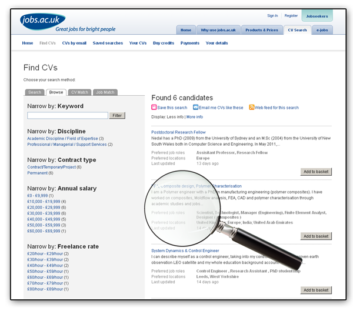Select salary range £30,000 - £39,999
The width and height of the screenshot is (353, 311).
[44, 213]
